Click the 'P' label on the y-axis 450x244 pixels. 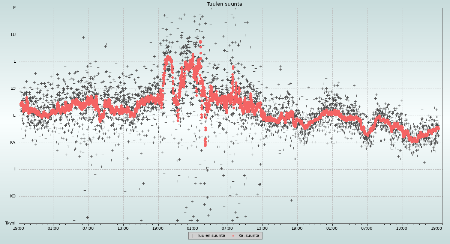point(14,8)
